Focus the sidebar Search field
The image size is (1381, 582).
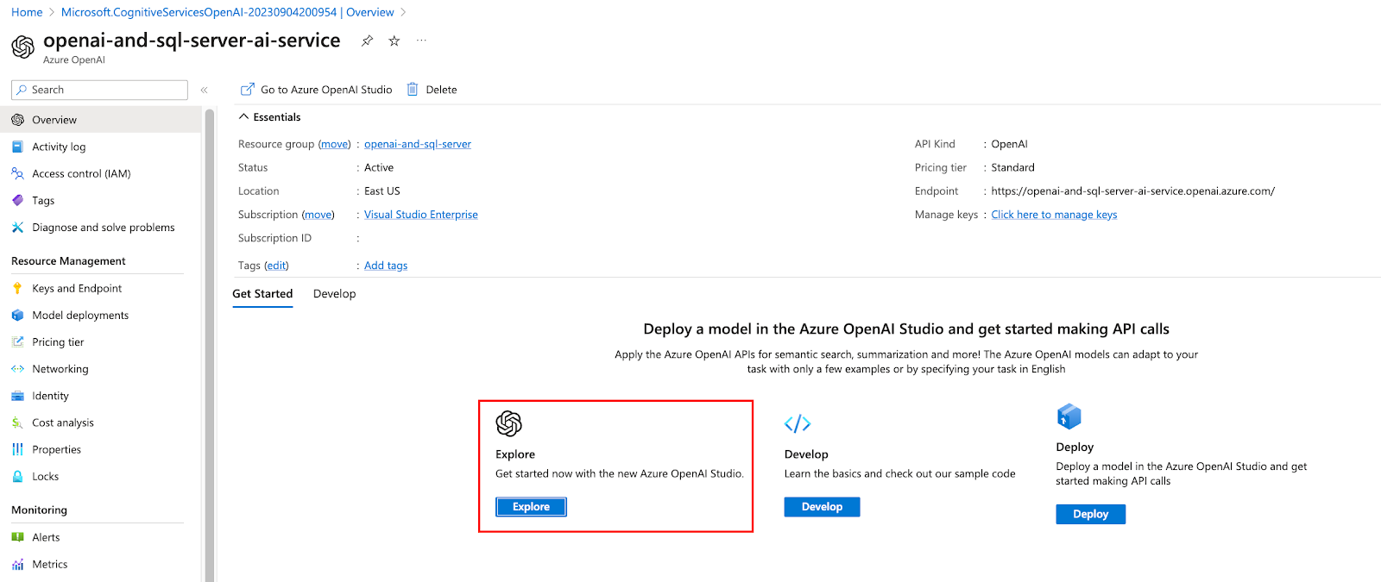(x=99, y=90)
